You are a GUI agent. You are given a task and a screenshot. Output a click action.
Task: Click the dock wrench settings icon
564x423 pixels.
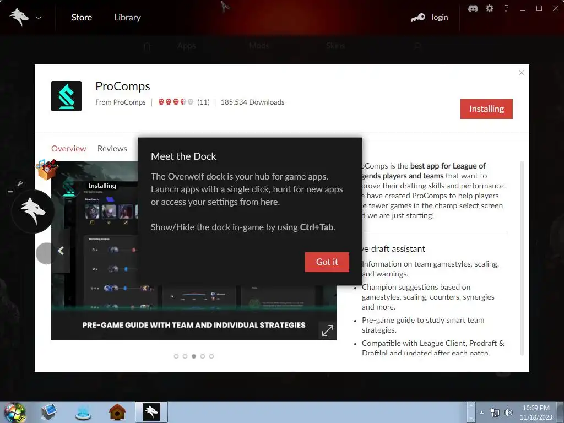pos(20,184)
